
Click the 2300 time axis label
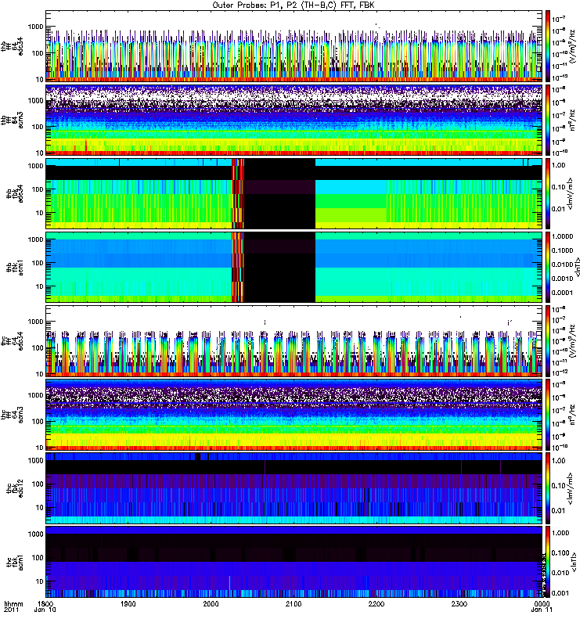pos(459,604)
